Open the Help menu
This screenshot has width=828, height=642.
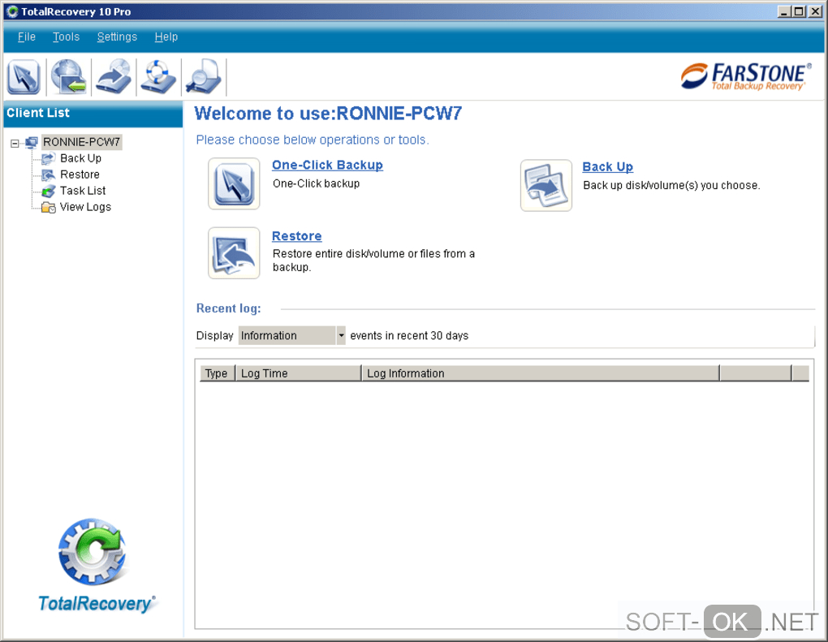point(166,37)
